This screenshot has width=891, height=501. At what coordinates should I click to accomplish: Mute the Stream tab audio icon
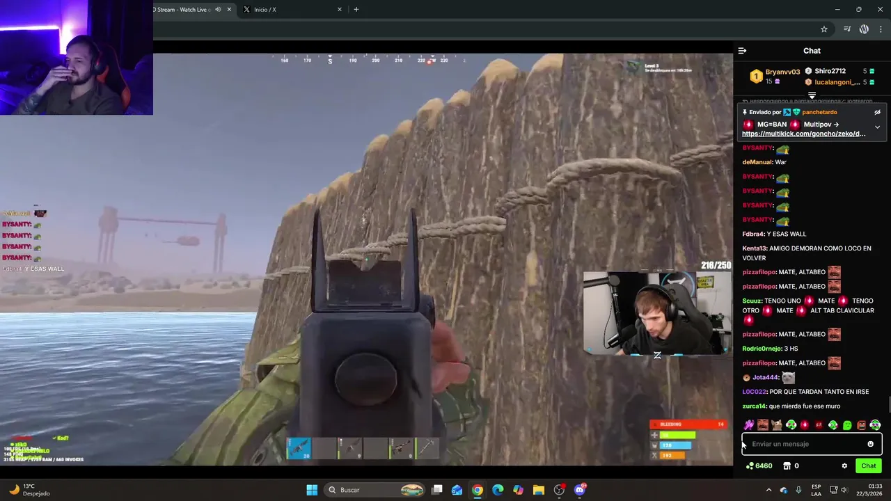point(218,10)
